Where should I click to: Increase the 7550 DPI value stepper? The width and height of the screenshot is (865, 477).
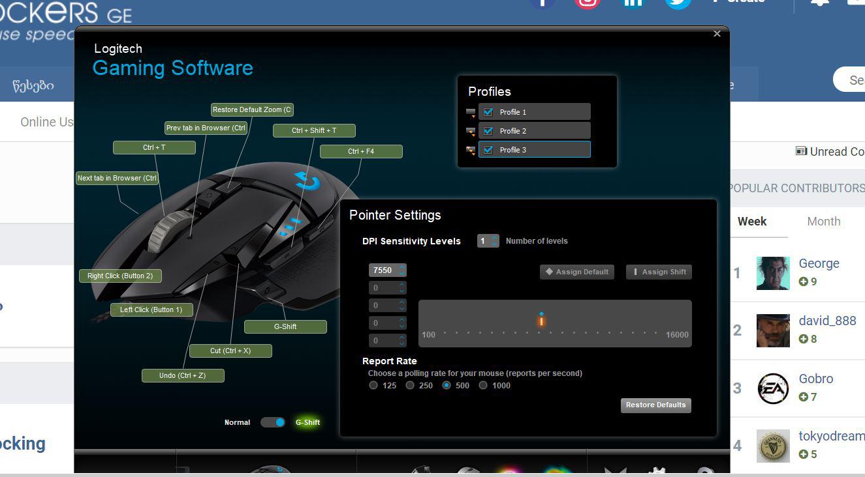pos(401,267)
